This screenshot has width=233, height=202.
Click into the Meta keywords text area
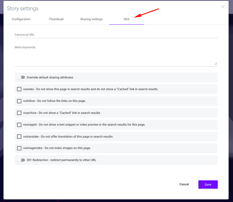click(116, 55)
